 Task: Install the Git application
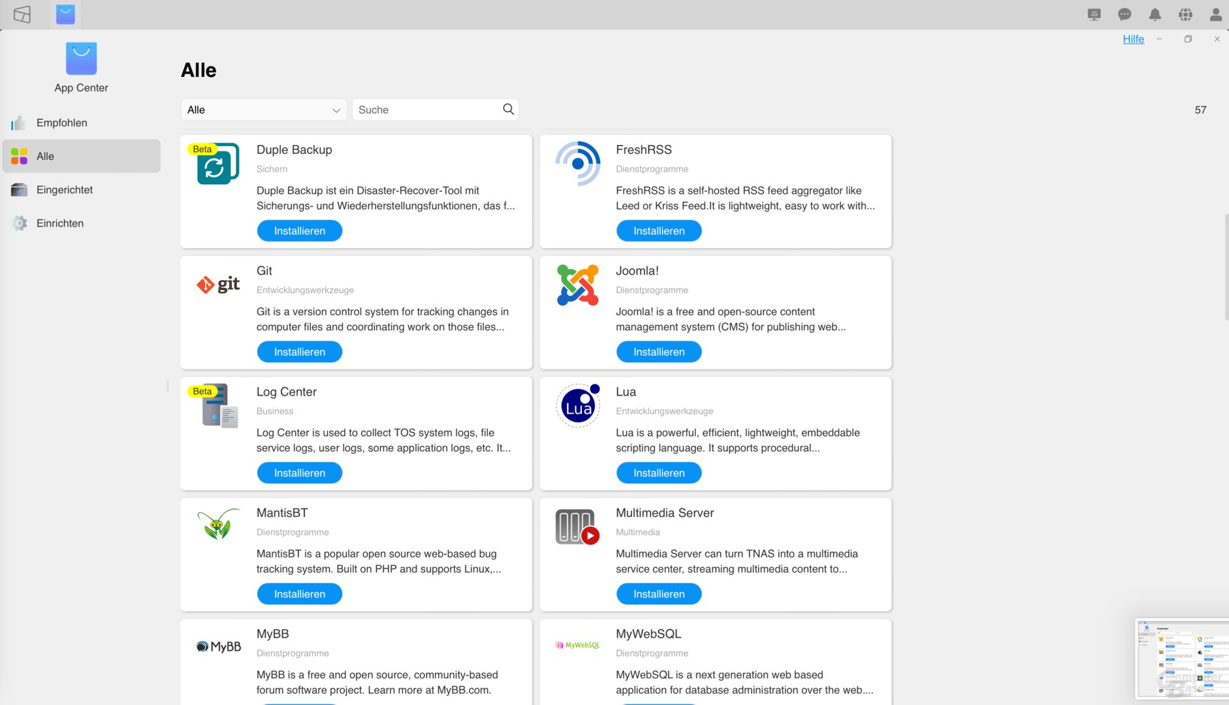coord(299,352)
